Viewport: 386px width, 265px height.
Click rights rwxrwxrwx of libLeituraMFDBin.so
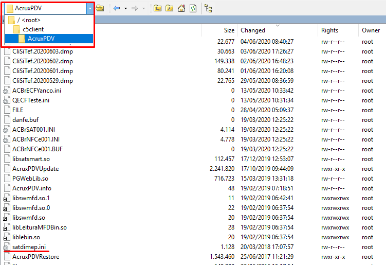click(335, 227)
